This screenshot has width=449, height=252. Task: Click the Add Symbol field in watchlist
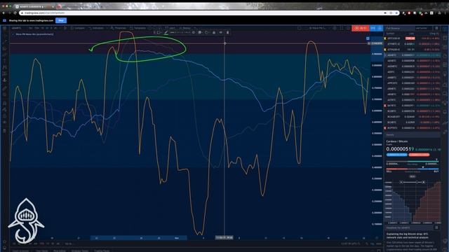pos(424,28)
